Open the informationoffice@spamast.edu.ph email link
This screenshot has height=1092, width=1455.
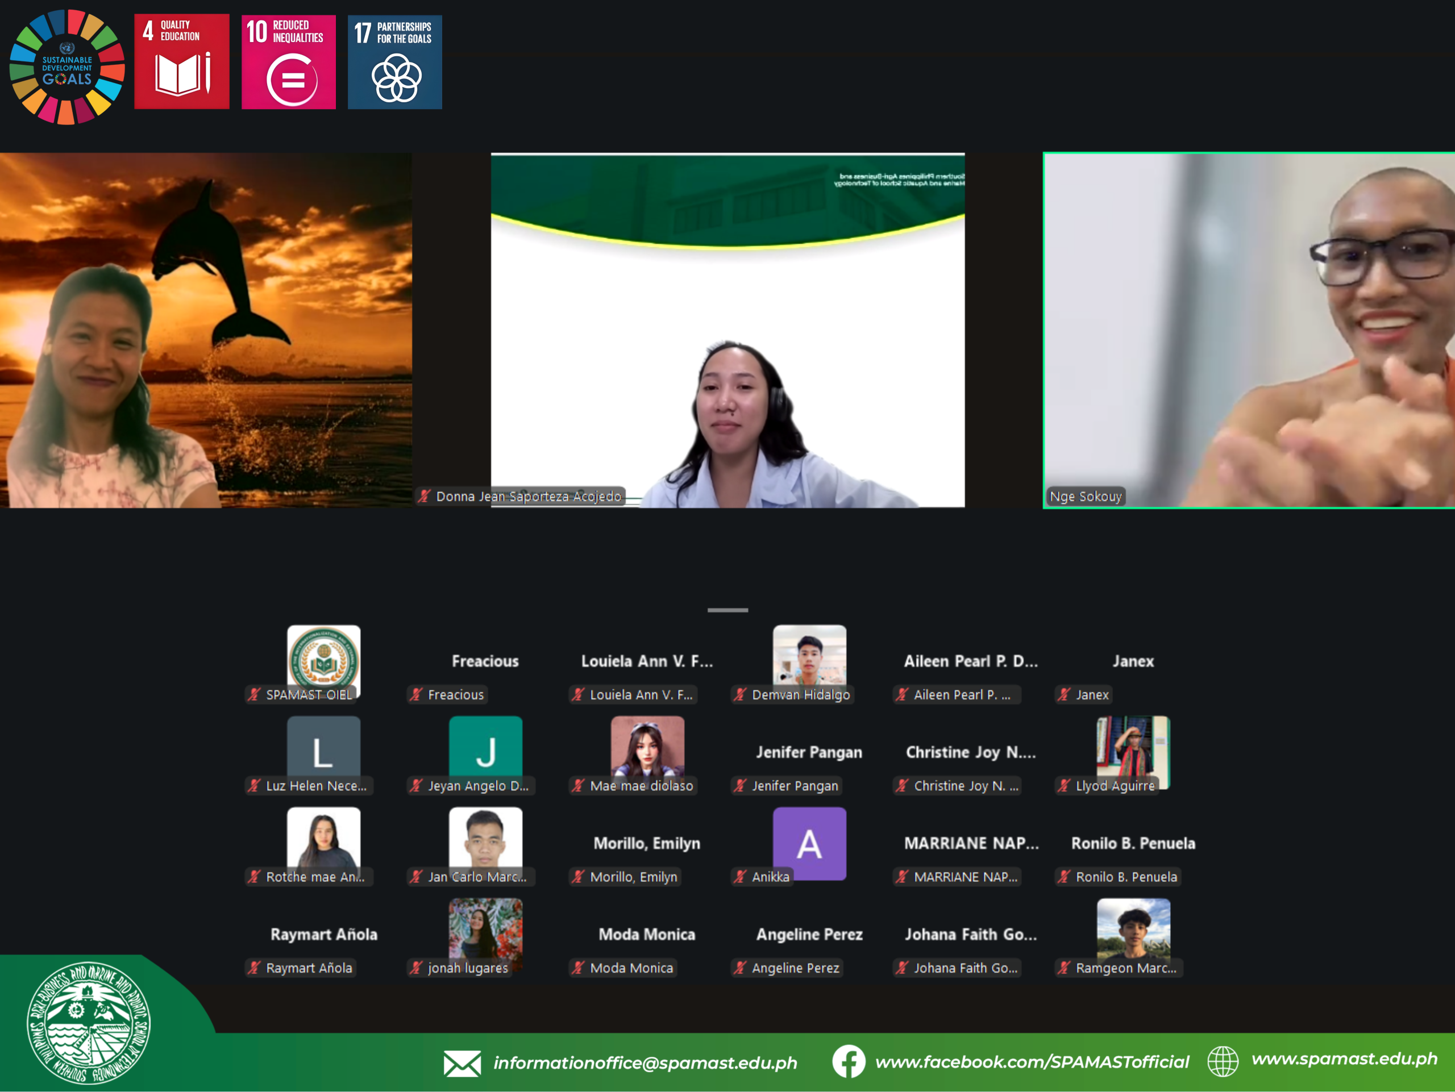click(645, 1063)
